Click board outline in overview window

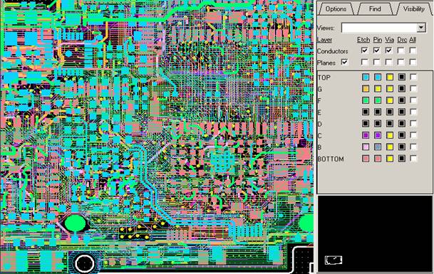[x=334, y=260]
